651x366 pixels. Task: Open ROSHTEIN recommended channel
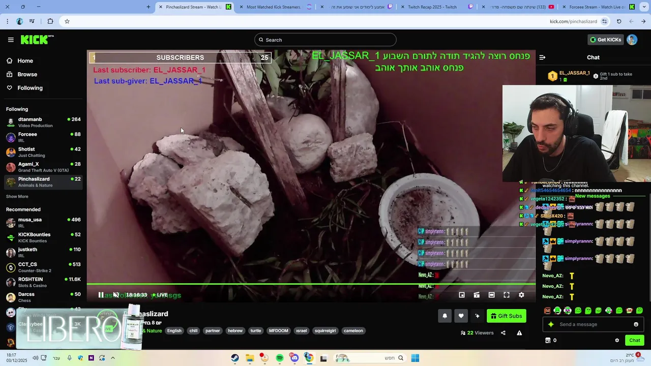43,282
